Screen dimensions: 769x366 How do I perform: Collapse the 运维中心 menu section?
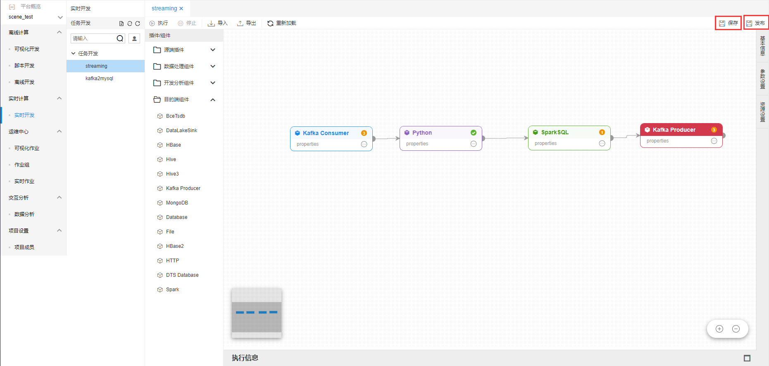pos(59,131)
